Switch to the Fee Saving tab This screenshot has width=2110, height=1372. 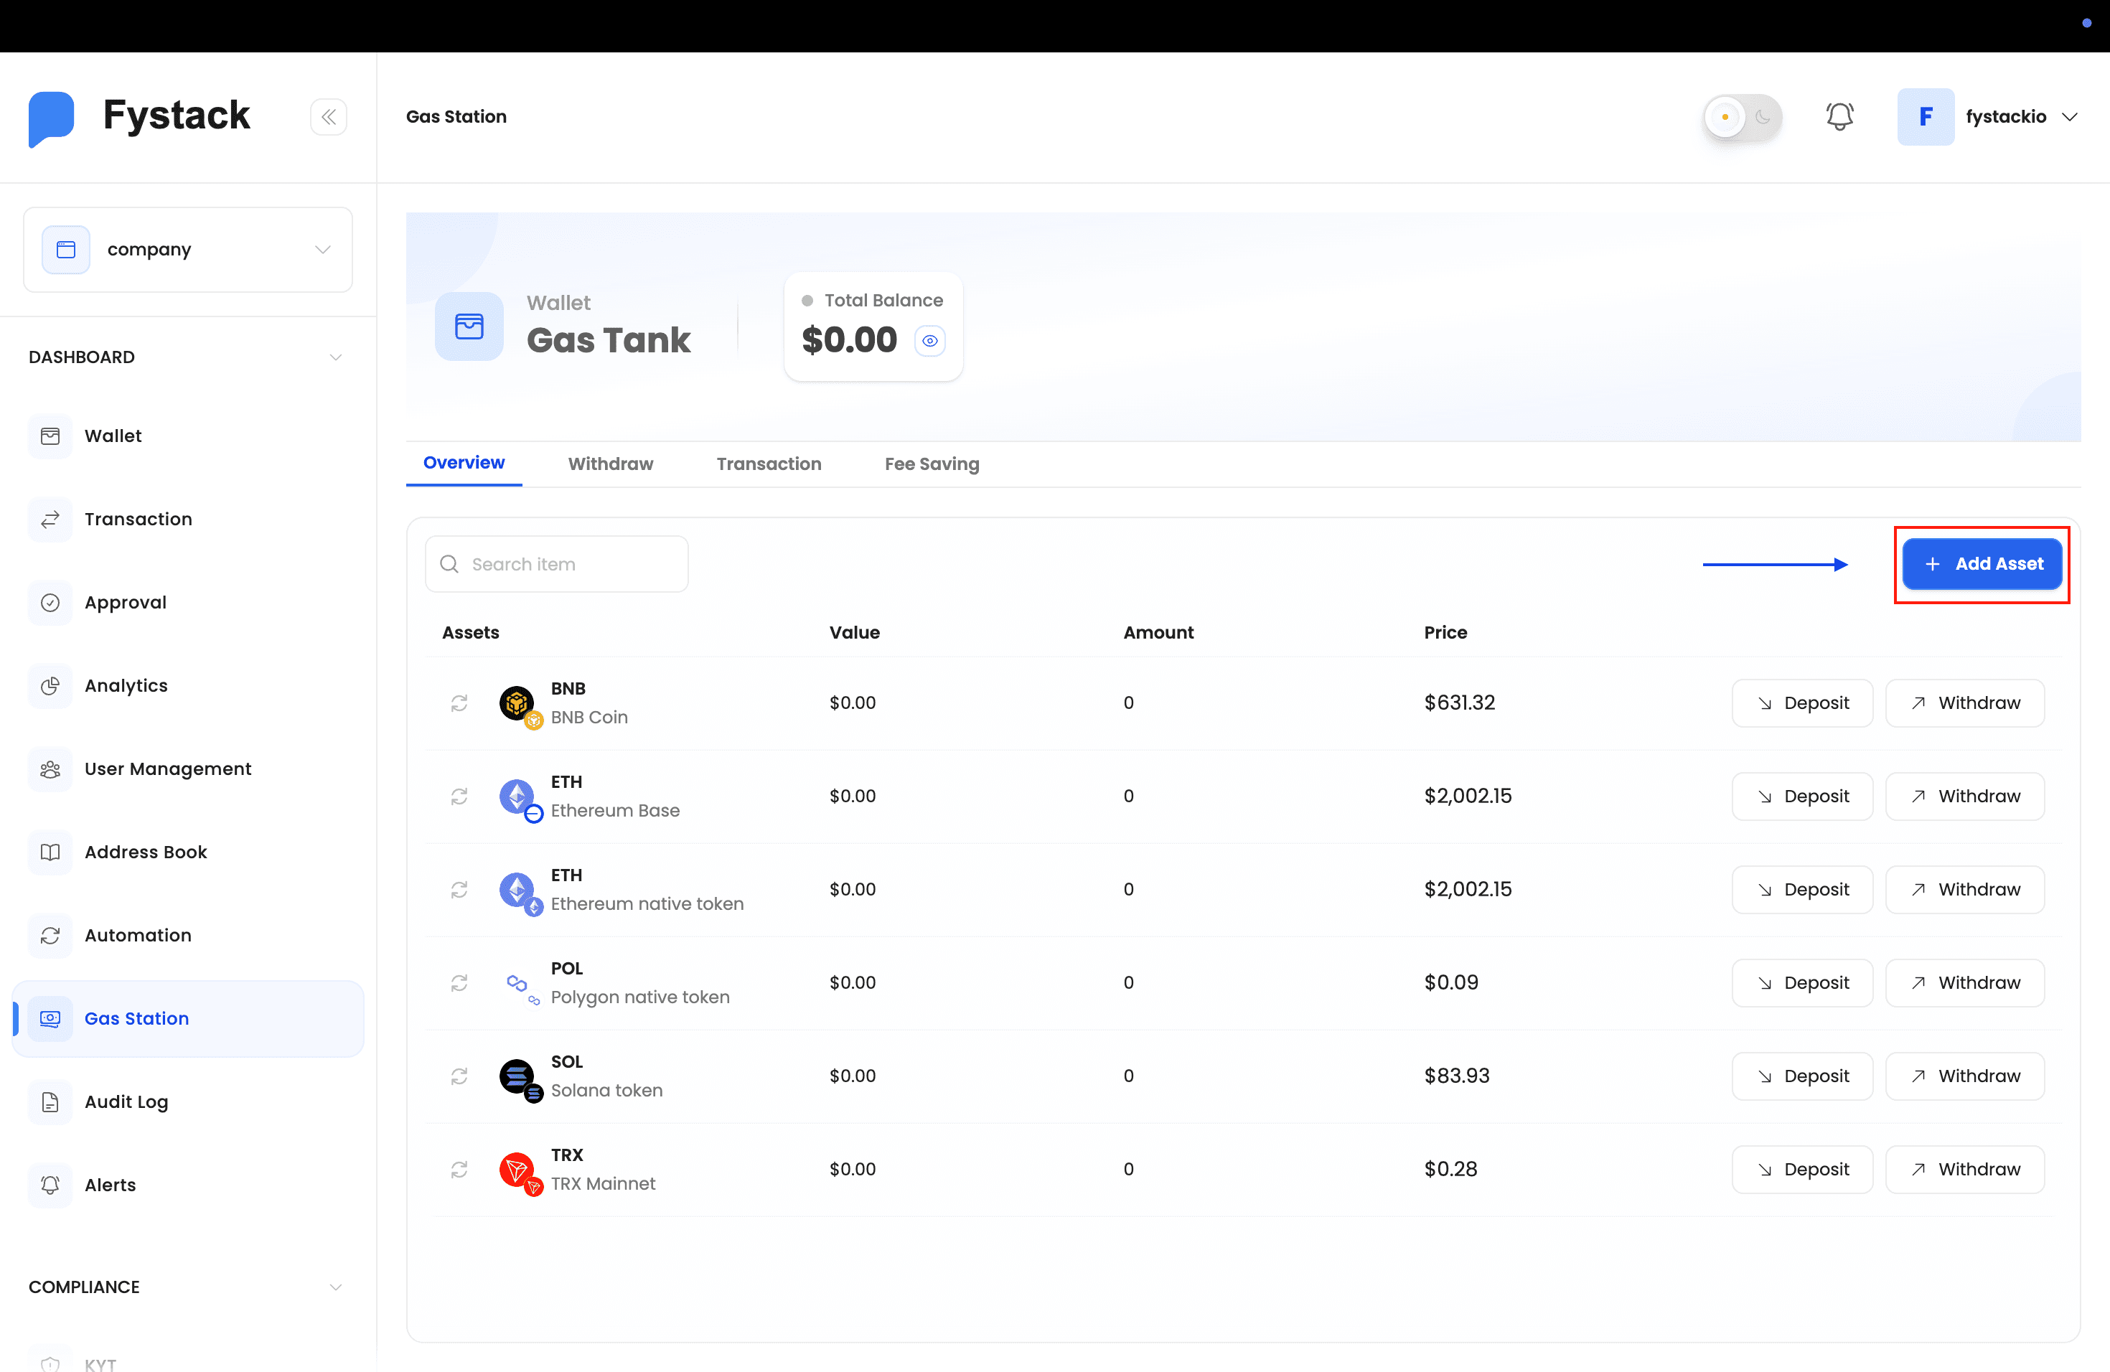click(932, 464)
